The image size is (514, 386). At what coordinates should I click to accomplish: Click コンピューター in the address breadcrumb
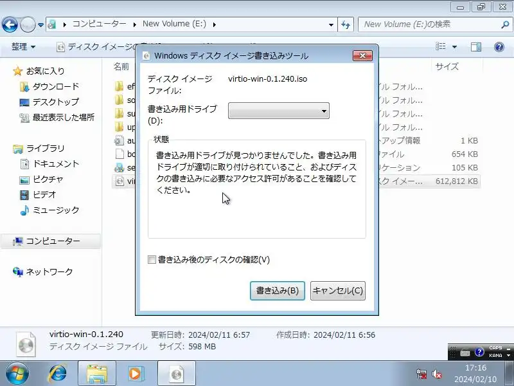pyautogui.click(x=99, y=24)
